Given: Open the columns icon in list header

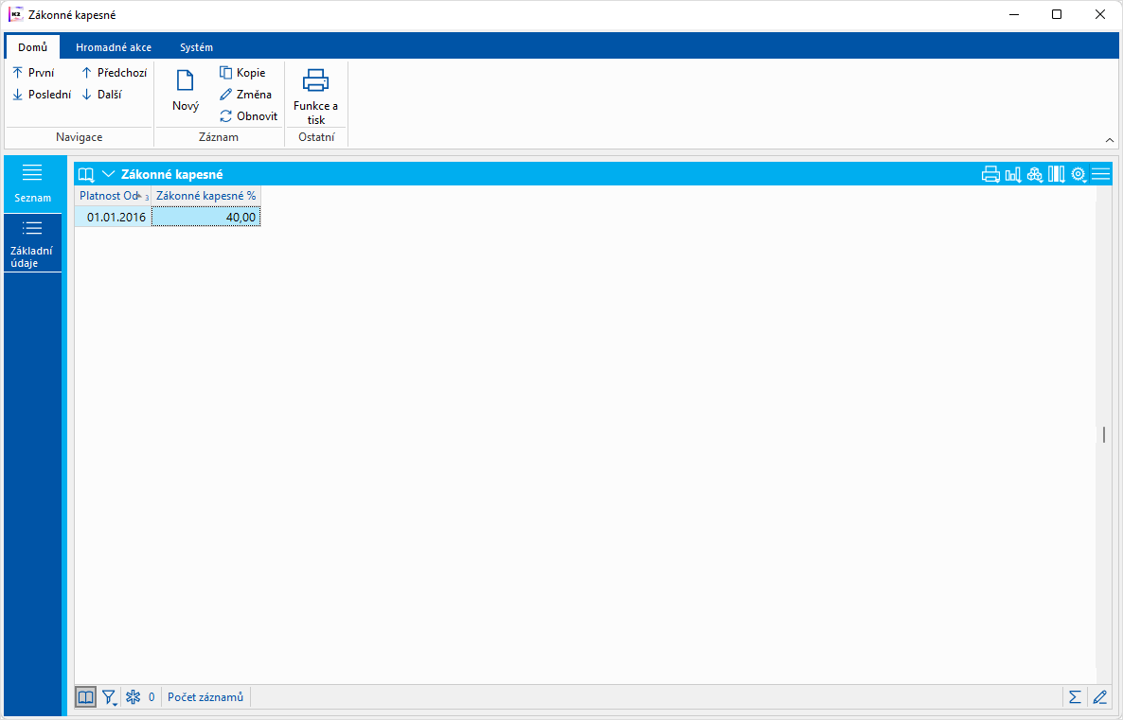Looking at the screenshot, I should pyautogui.click(x=1057, y=174).
